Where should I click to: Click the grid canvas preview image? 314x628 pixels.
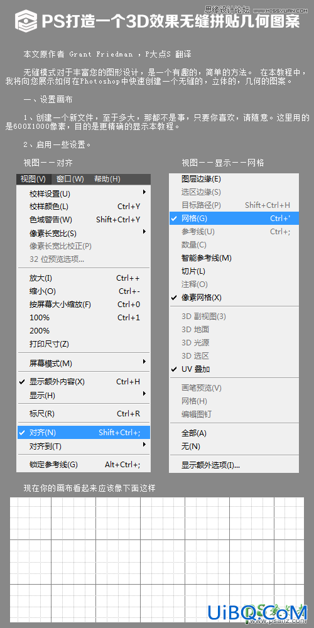pyautogui.click(x=157, y=560)
